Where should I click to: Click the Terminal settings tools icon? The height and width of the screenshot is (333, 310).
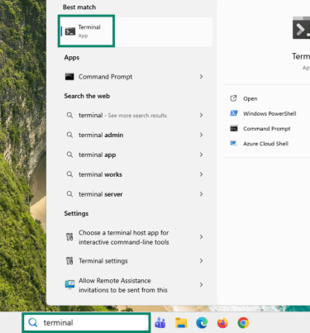pos(69,260)
